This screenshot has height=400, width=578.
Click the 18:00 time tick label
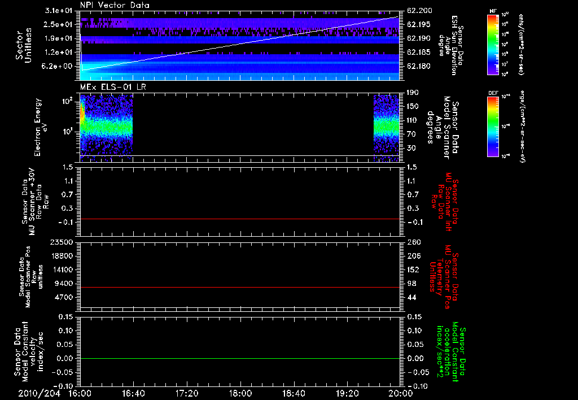[240, 394]
